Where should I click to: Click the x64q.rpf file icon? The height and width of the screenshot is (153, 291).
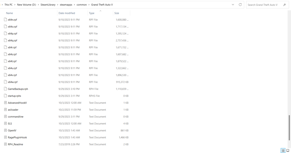tap(5, 40)
